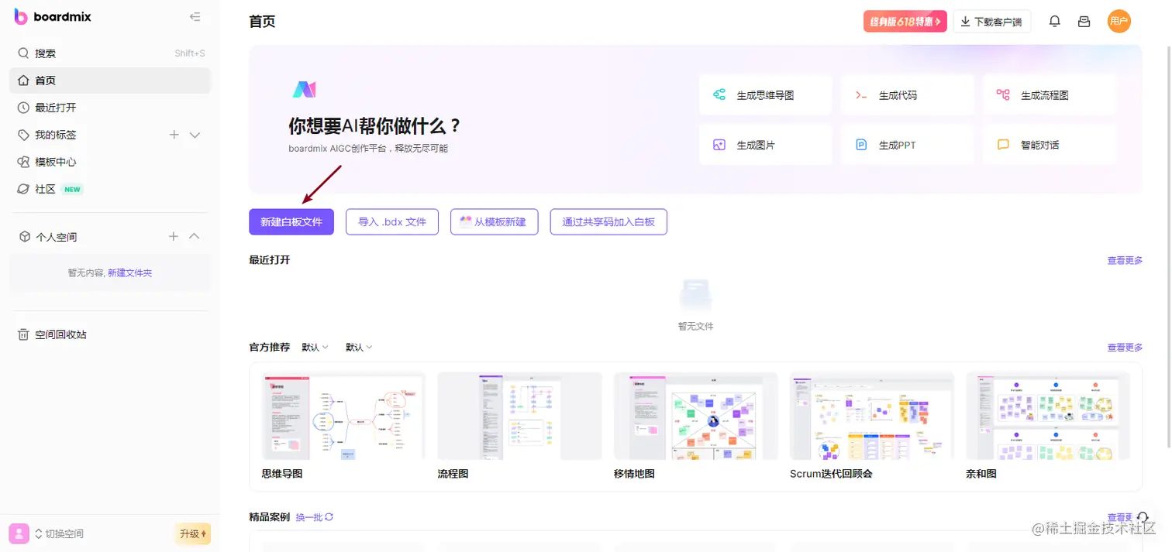
Task: Open the inbox tray icon
Action: 1084,22
